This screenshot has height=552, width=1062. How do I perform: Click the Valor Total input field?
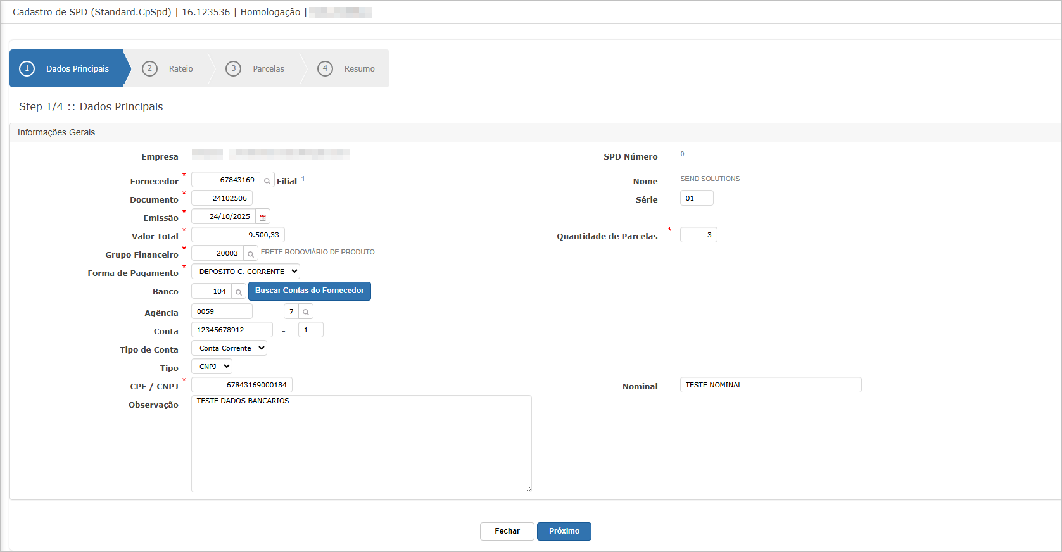238,235
